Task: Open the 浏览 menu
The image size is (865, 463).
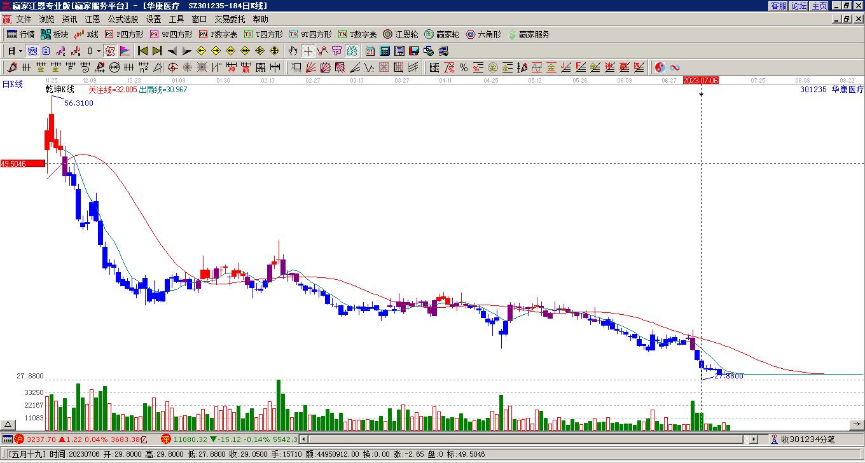Action: click(47, 20)
